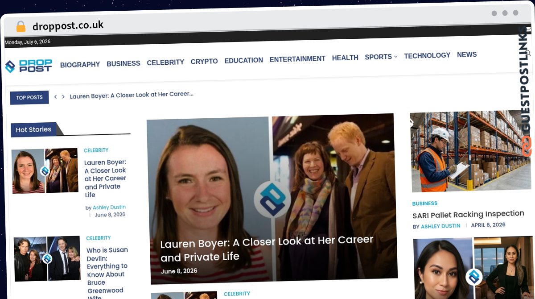Open the Biography menu item
Viewport: 535px width, 299px height.
80,65
